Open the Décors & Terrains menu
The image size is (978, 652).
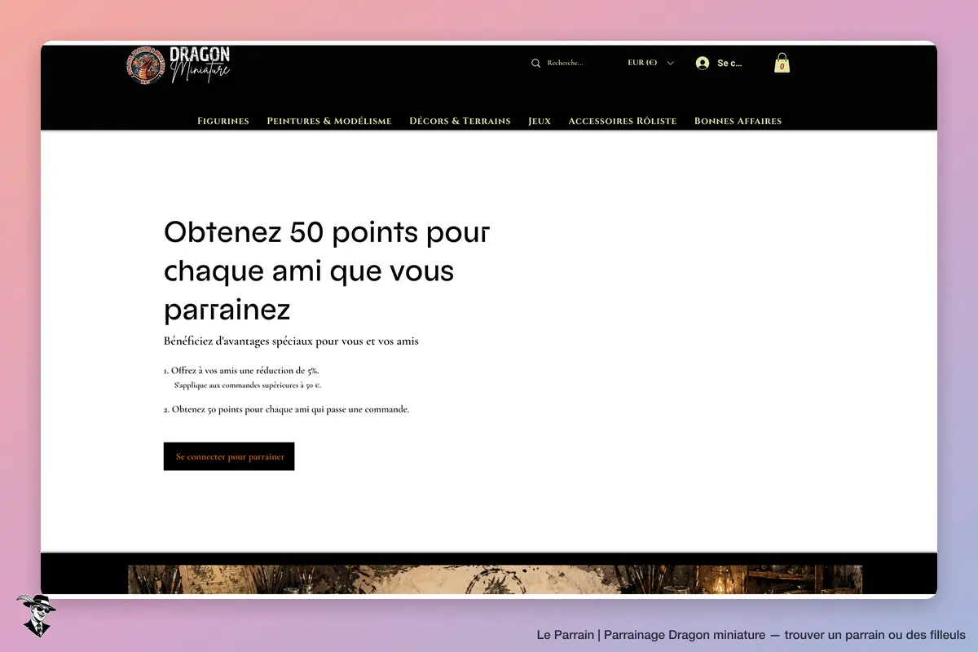pos(460,121)
